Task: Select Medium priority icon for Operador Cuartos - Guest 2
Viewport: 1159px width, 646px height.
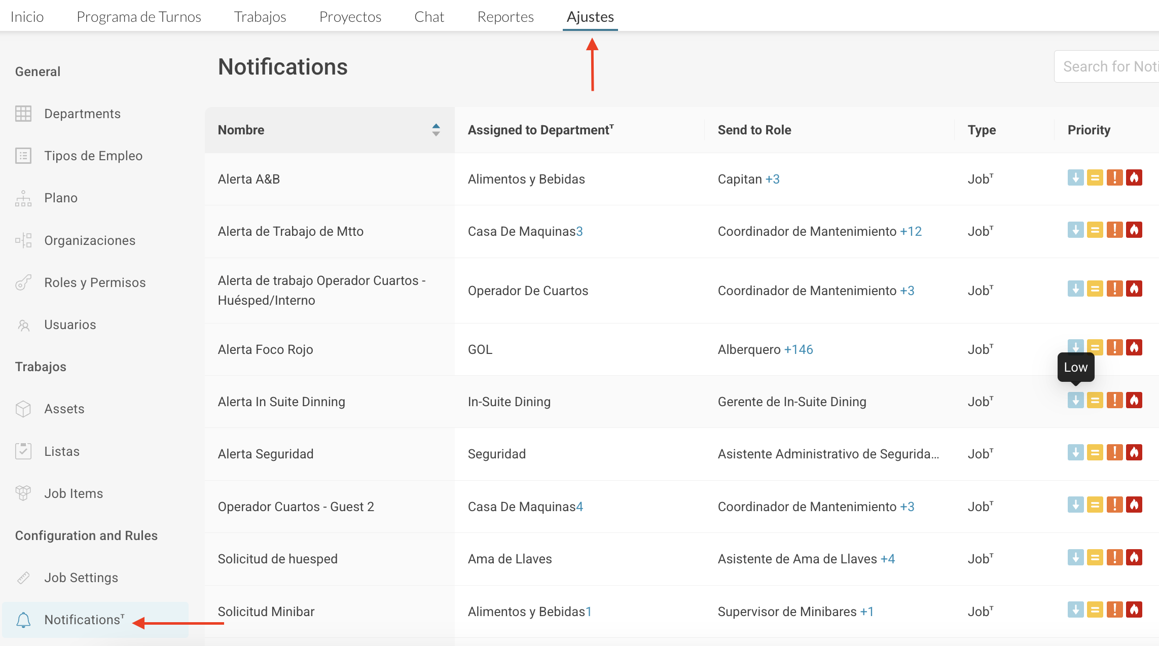Action: [x=1095, y=505]
